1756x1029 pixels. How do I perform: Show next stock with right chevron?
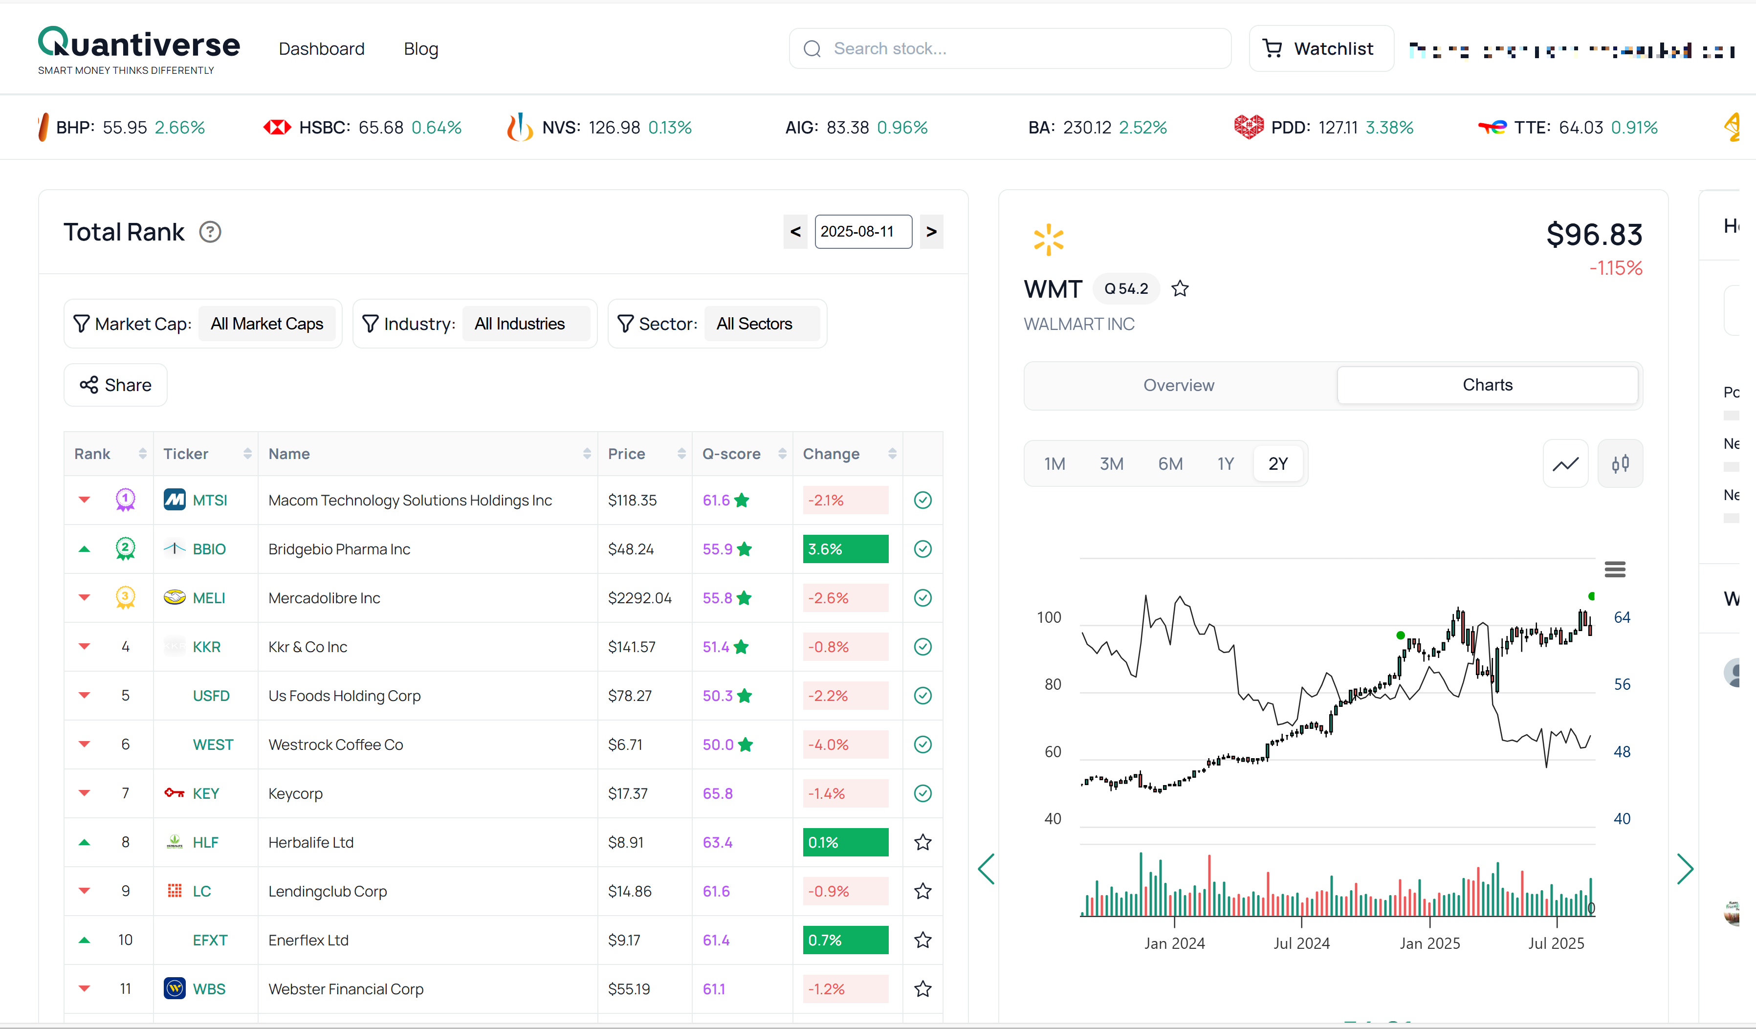[x=1685, y=869]
